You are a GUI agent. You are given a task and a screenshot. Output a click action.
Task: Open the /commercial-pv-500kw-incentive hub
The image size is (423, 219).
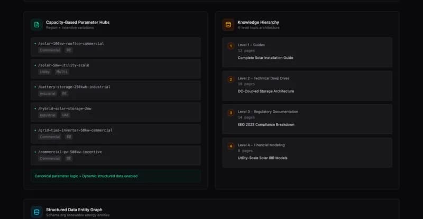(70, 152)
